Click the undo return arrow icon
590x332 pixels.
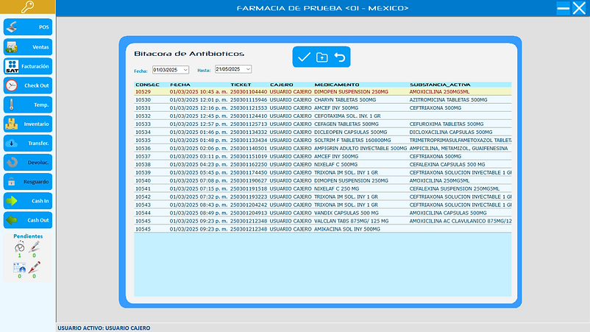click(340, 57)
